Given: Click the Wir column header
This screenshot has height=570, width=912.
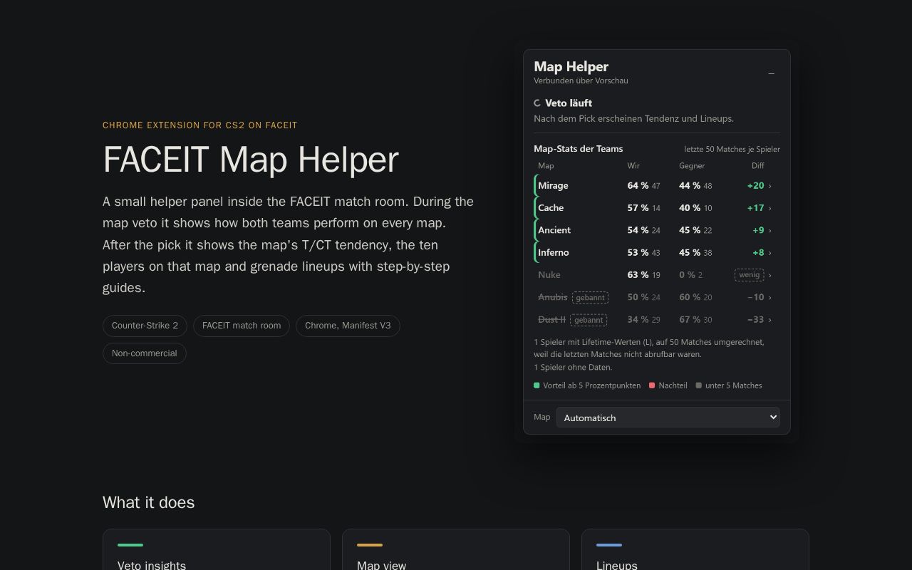Looking at the screenshot, I should (x=633, y=165).
